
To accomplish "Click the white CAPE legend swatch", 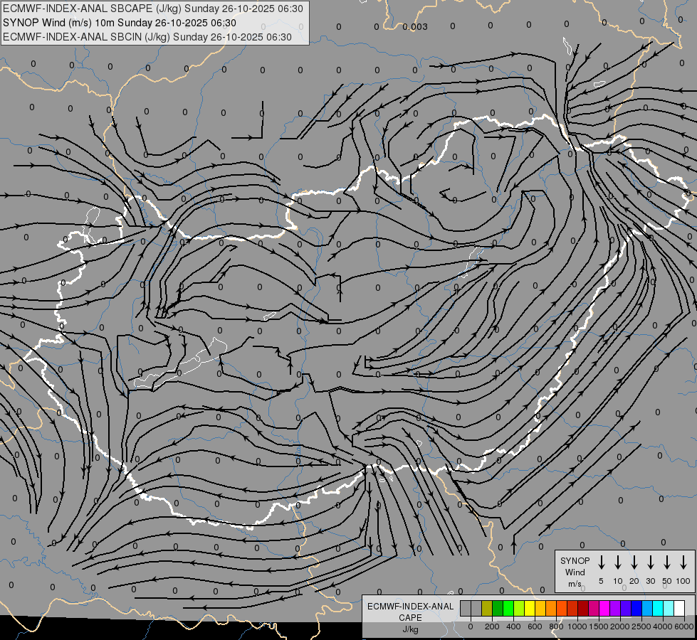I will [678, 608].
